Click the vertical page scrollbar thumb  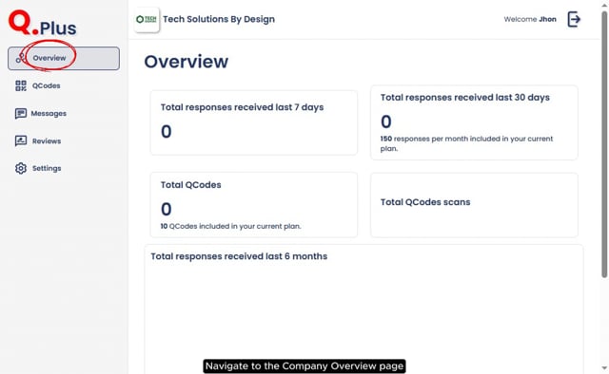604,144
